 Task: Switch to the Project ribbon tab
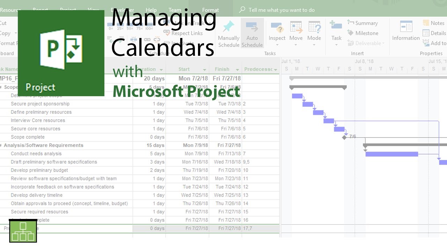pyautogui.click(x=68, y=10)
